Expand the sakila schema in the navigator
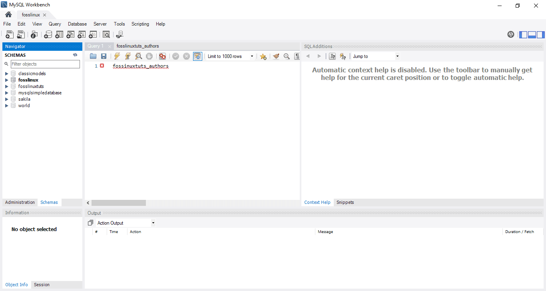 (6, 99)
